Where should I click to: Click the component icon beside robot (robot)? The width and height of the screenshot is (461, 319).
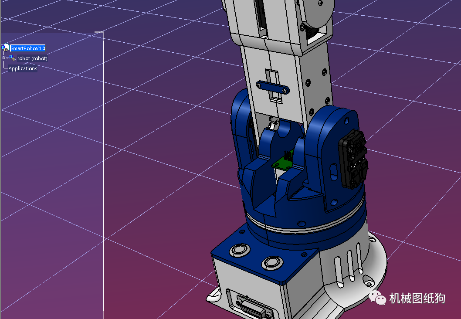point(12,58)
